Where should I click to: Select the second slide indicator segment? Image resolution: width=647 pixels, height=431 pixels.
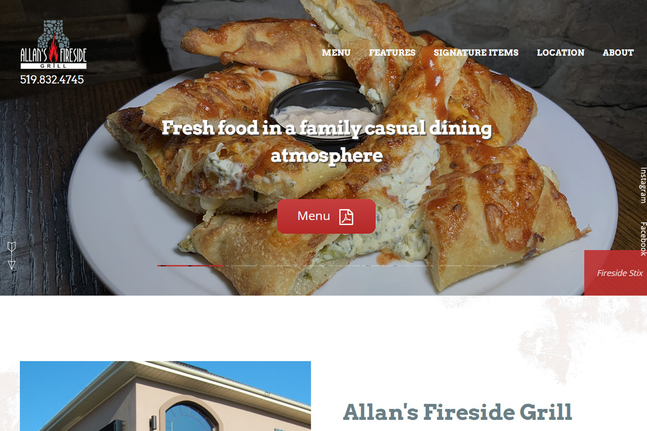point(257,266)
